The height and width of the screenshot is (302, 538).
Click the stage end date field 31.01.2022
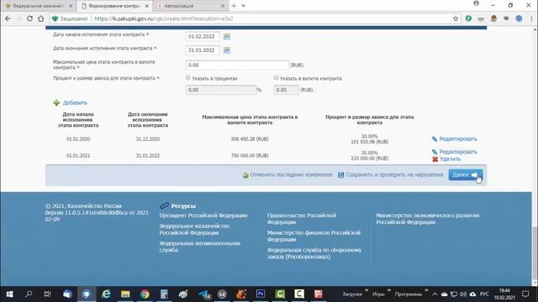coord(203,50)
